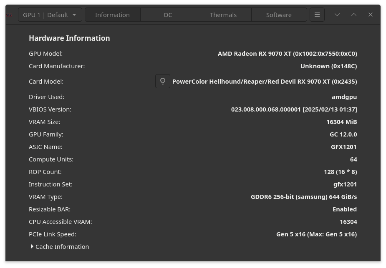Select the Resizable BAR value Enabled
Viewport: 386px width, 268px height.
345,209
